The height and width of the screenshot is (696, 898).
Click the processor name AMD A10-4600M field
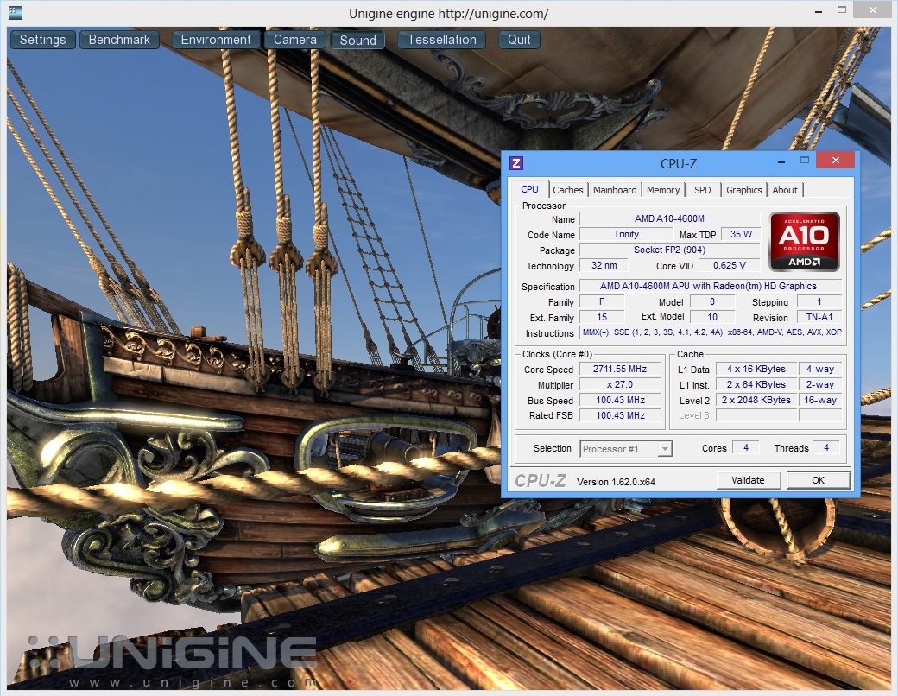pos(669,218)
